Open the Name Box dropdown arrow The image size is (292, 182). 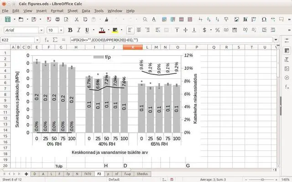[37, 40]
